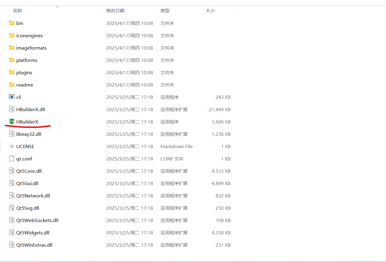Sort by the 名称 column header

(x=17, y=11)
